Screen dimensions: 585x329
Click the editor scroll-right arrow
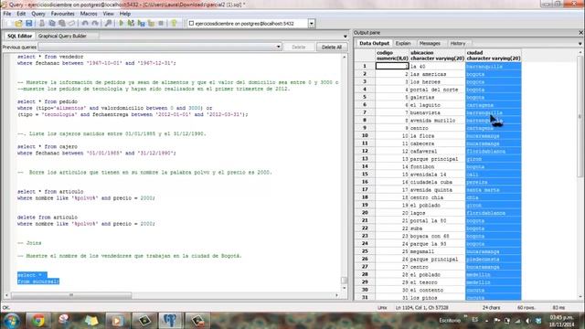(337, 295)
